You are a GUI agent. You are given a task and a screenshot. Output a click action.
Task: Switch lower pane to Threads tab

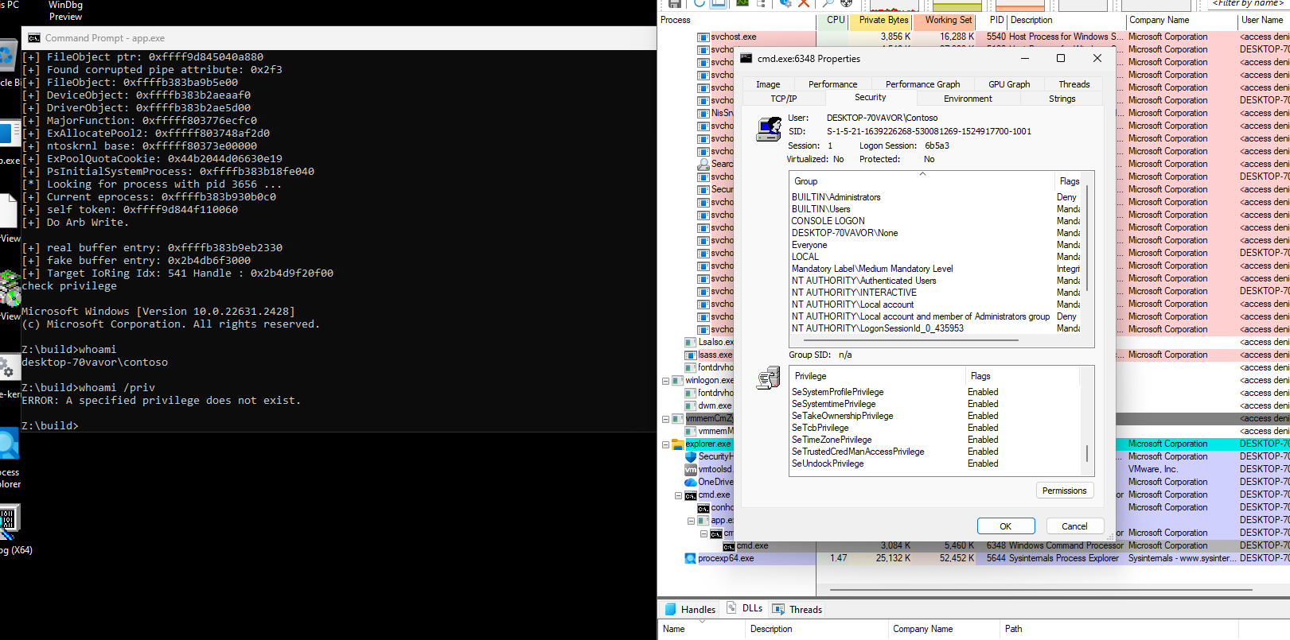coord(797,610)
